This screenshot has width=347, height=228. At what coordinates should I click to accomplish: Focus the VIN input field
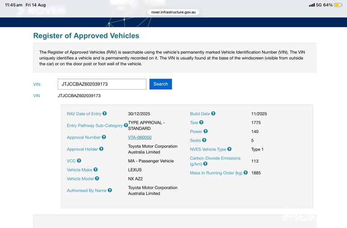pos(102,84)
